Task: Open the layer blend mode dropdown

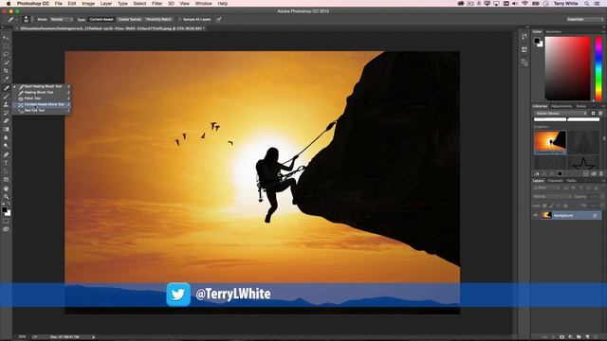Action: 552,197
